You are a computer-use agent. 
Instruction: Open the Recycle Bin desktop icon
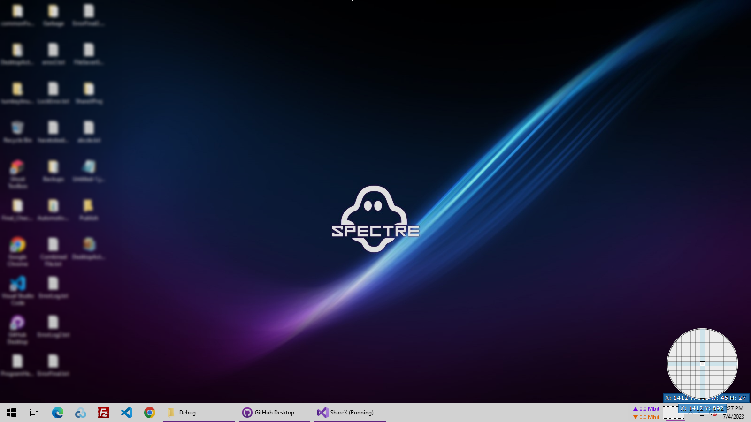click(17, 132)
